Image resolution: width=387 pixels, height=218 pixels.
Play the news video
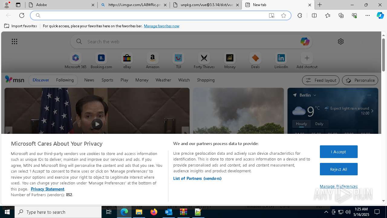pyautogui.click(x=97, y=124)
